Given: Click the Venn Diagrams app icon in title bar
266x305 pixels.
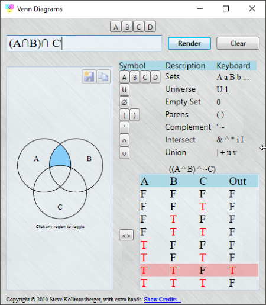Looking at the screenshot, I should pyautogui.click(x=9, y=8).
